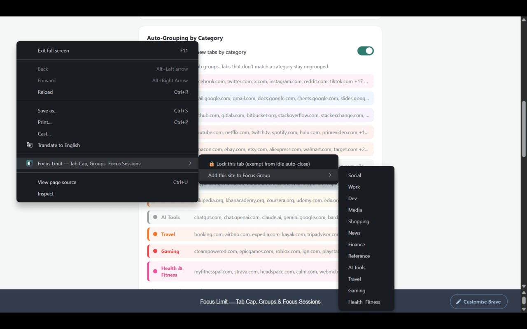Choose Reference focus group

pos(366,256)
